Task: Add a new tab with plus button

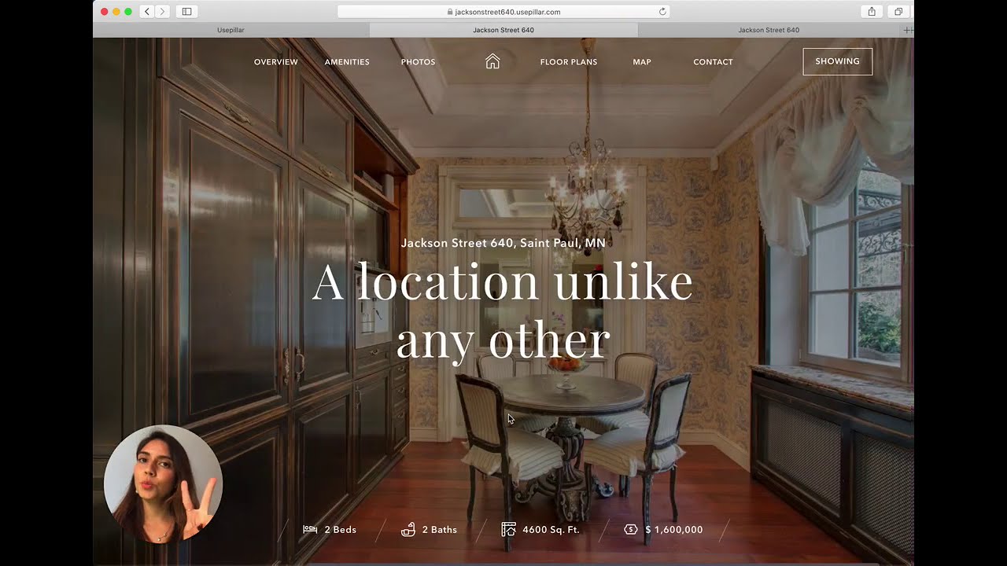Action: pyautogui.click(x=908, y=30)
